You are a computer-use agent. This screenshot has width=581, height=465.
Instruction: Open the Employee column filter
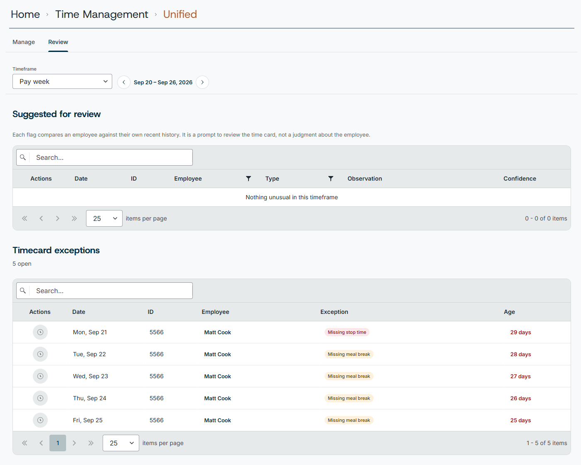pos(249,179)
